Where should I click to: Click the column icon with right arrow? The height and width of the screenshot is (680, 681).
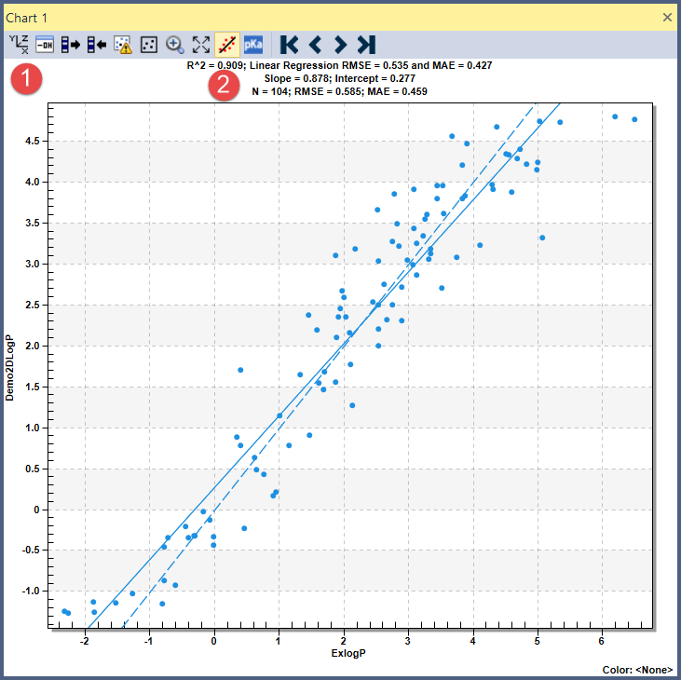(71, 45)
